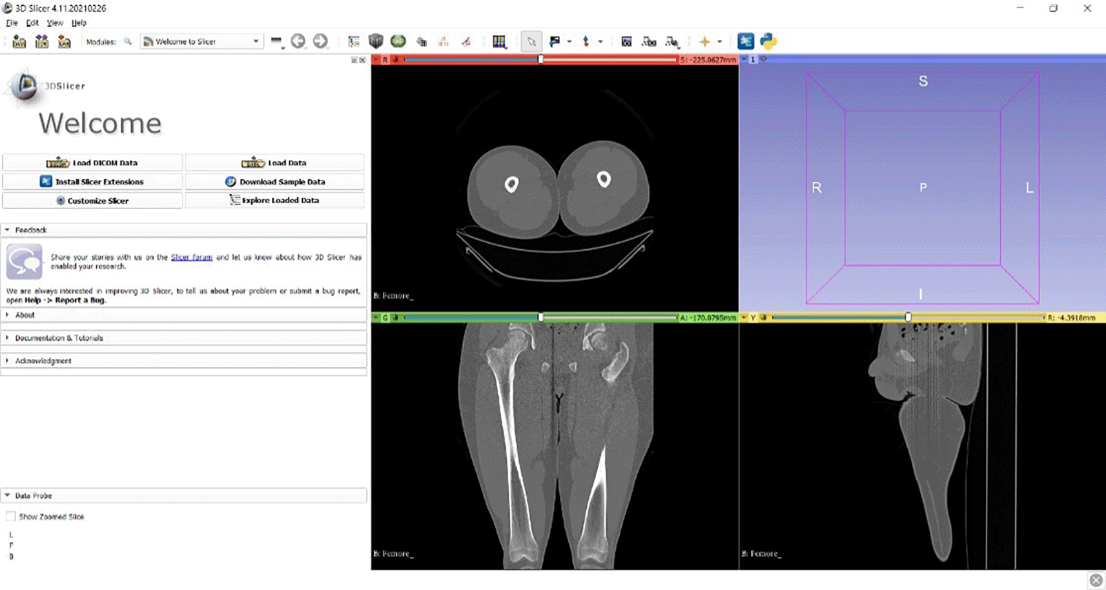1106x590 pixels.
Task: Click the Explore Loaded Data button
Action: [x=274, y=200]
